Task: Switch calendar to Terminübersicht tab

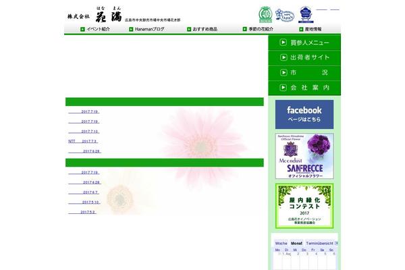Action: pyautogui.click(x=319, y=243)
